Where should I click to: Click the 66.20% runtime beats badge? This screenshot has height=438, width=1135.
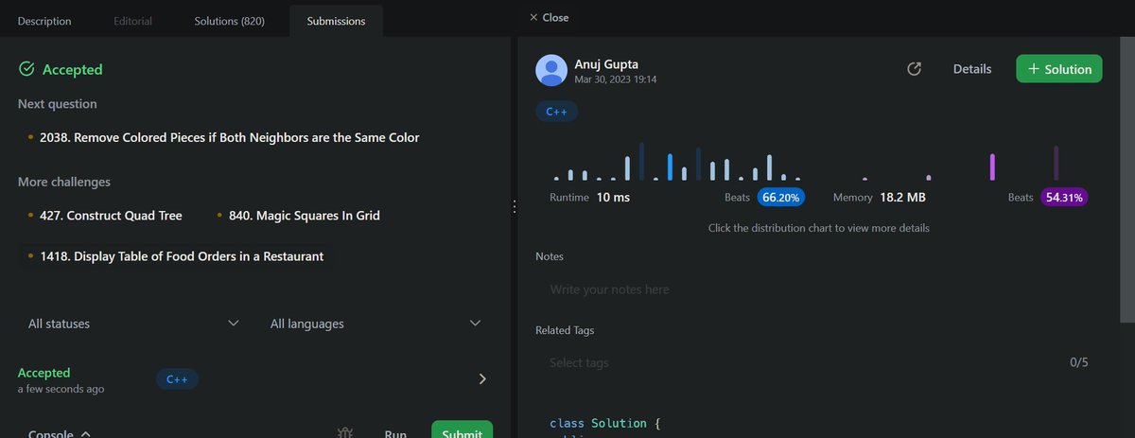[780, 198]
